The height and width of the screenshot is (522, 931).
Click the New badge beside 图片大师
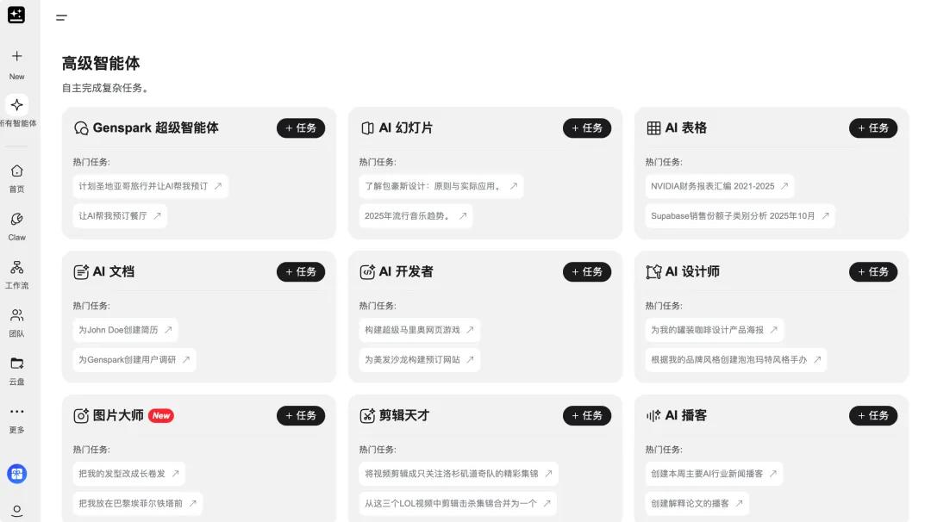(x=161, y=415)
